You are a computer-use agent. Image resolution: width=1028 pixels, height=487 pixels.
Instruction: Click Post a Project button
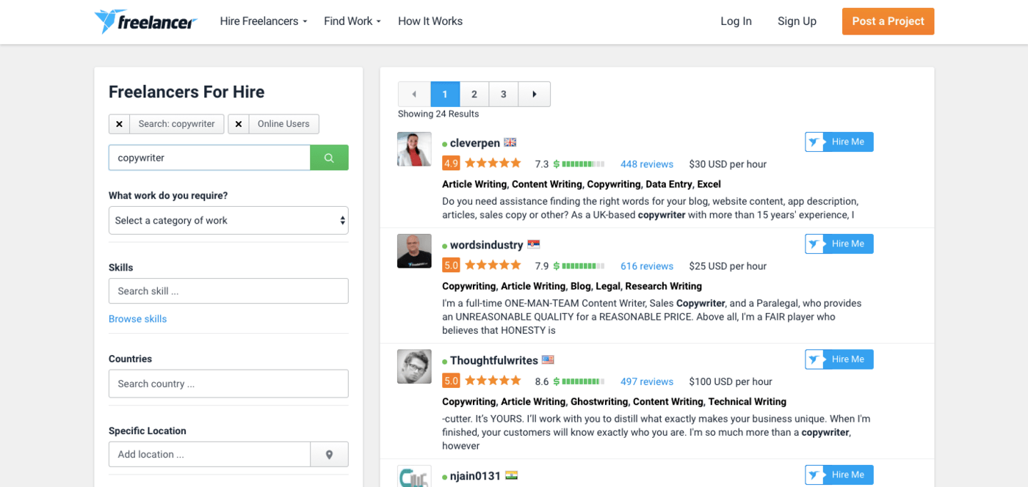pos(888,21)
